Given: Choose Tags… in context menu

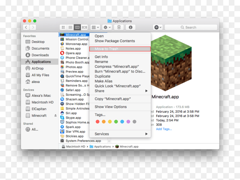Looking at the screenshot, I should pyautogui.click(x=120, y=115).
